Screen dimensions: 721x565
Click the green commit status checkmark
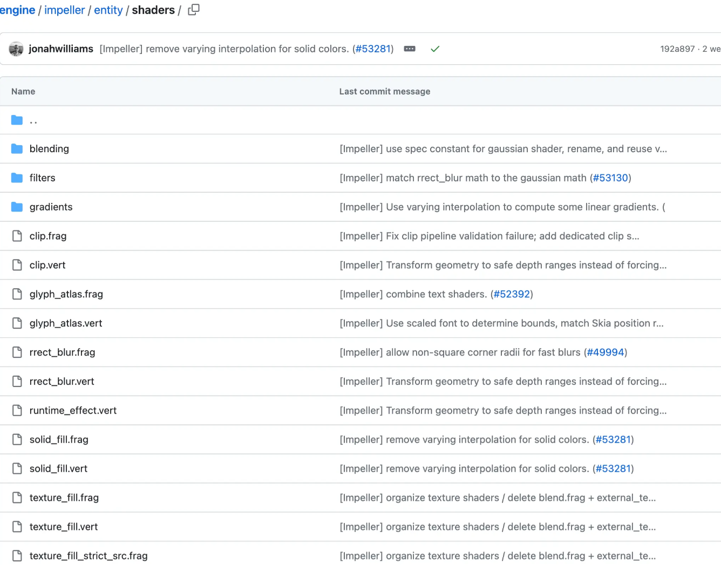point(435,49)
